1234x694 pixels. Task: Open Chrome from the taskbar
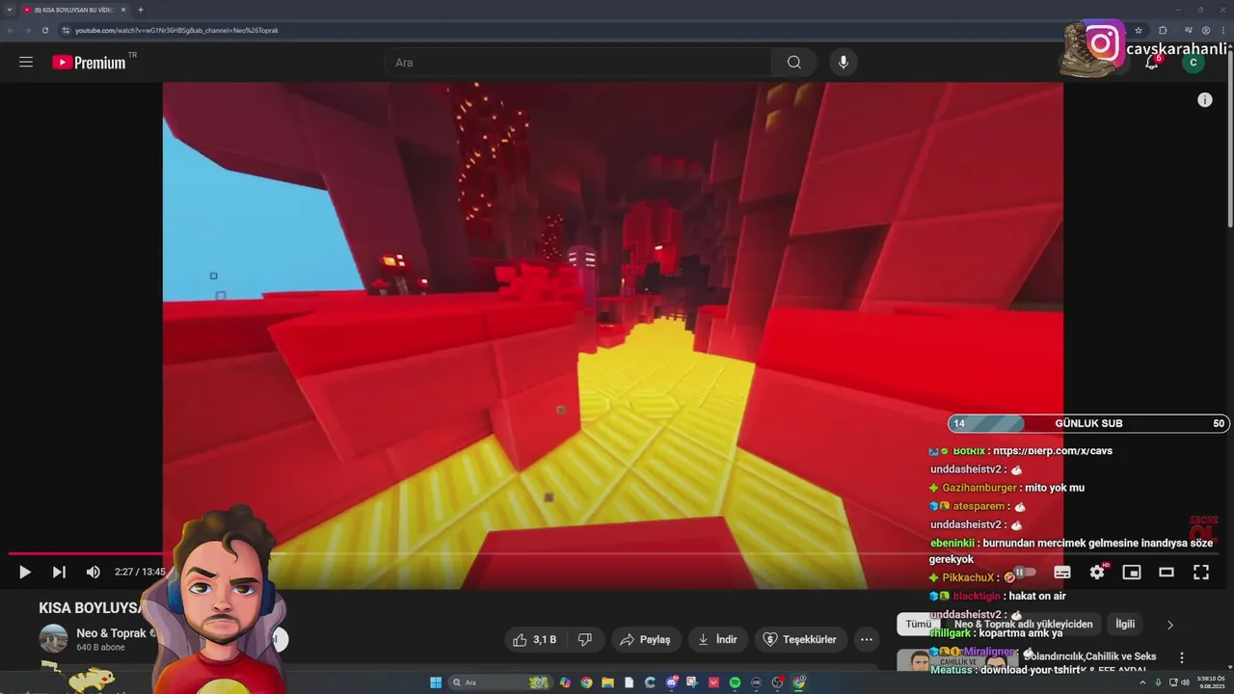[586, 682]
